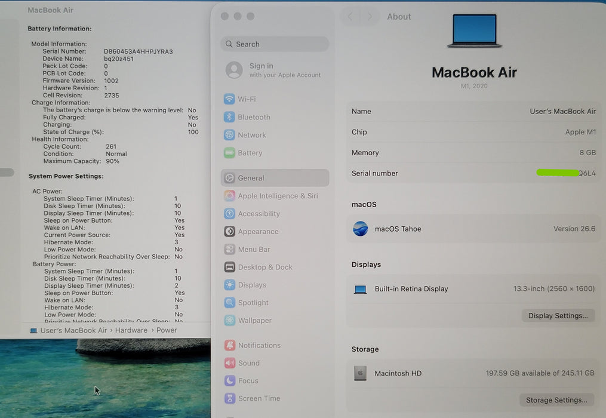Open Accessibility icon
The height and width of the screenshot is (418, 606).
pyautogui.click(x=230, y=213)
